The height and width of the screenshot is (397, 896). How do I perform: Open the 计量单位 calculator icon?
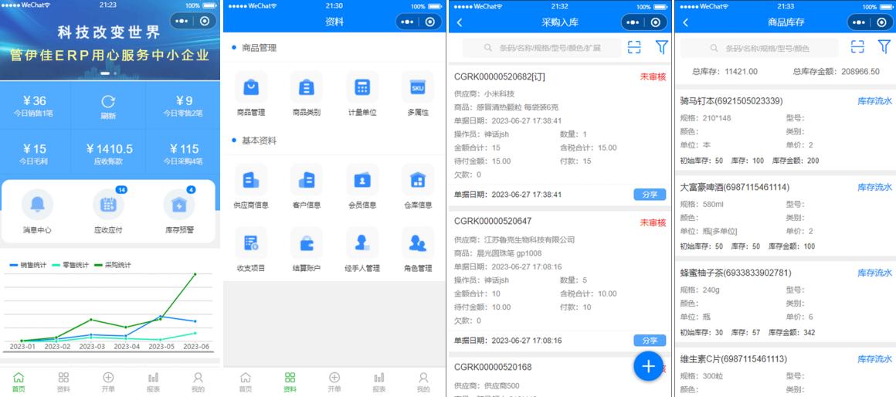[361, 88]
